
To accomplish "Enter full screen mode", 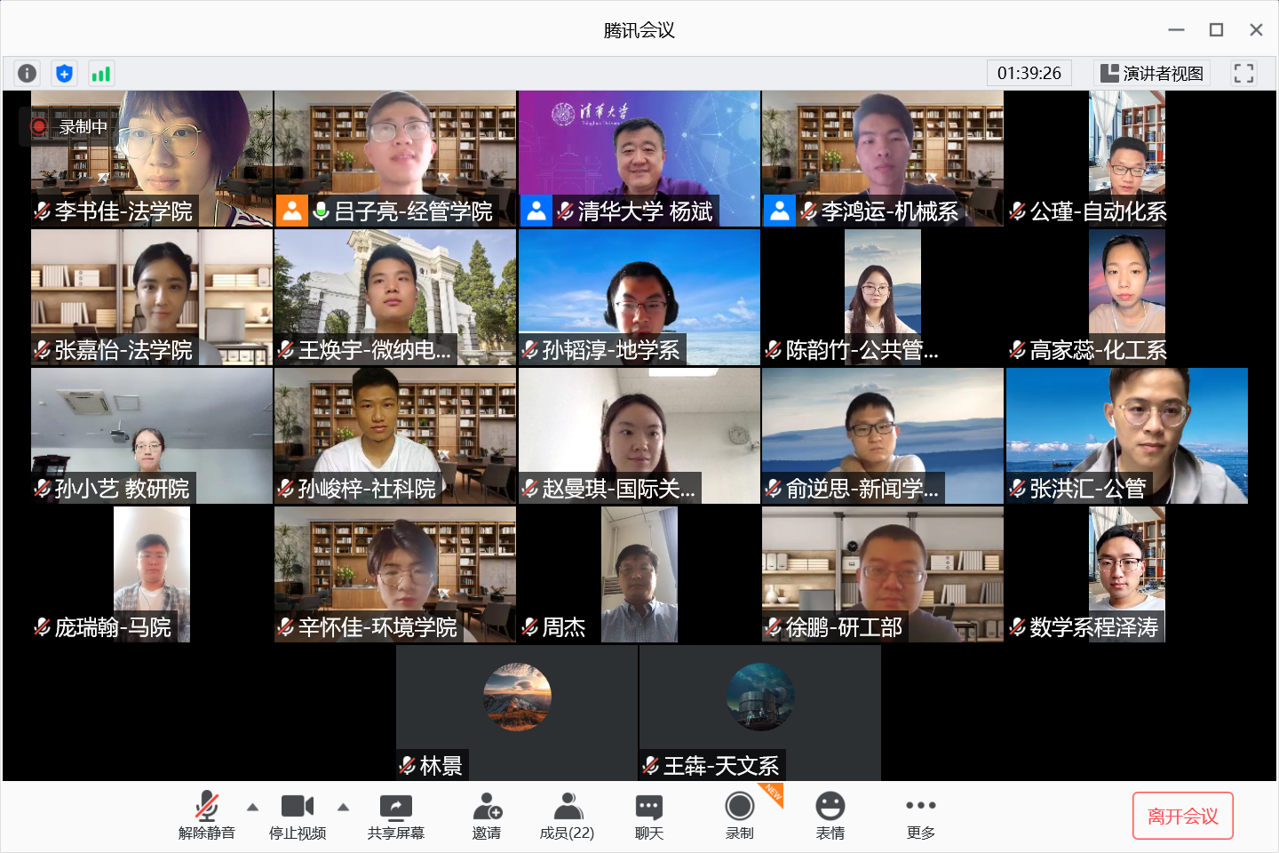I will click(x=1243, y=74).
